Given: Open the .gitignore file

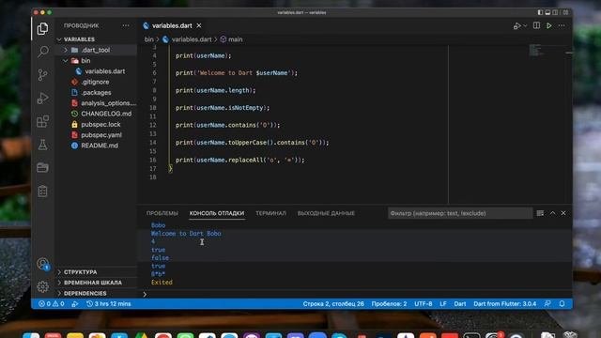Looking at the screenshot, I should [x=95, y=82].
